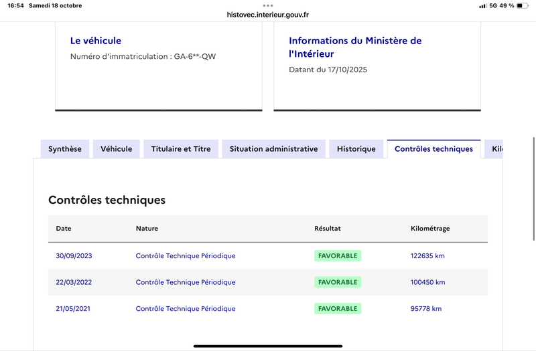The width and height of the screenshot is (536, 351).
Task: Click the 30/09/2023 inspection date
Action: [x=74, y=255]
